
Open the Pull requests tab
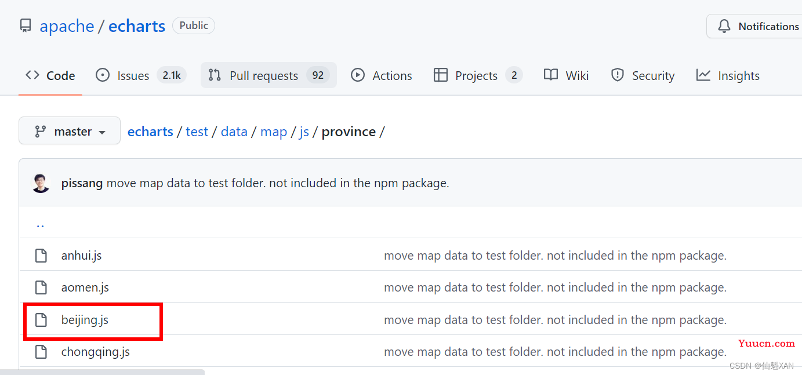pos(268,75)
